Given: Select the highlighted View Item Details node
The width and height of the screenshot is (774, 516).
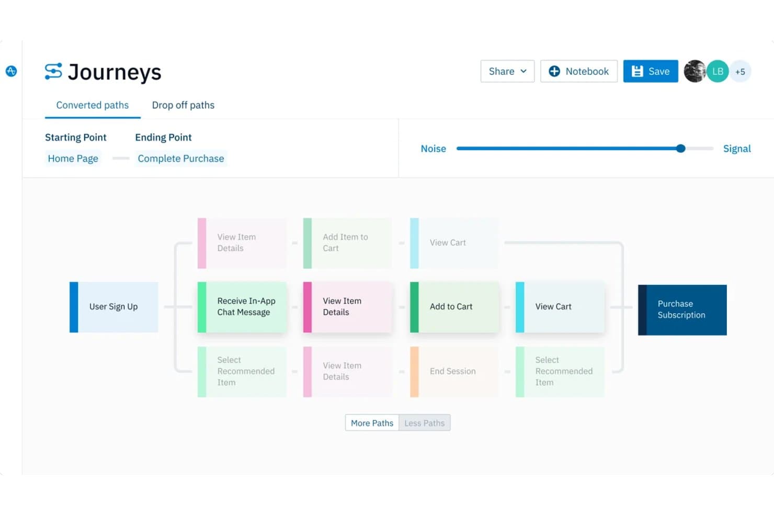Looking at the screenshot, I should coord(348,307).
